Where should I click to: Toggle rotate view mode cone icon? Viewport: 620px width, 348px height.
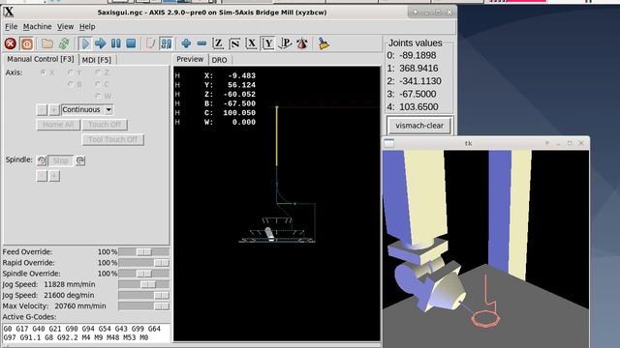[x=302, y=43]
